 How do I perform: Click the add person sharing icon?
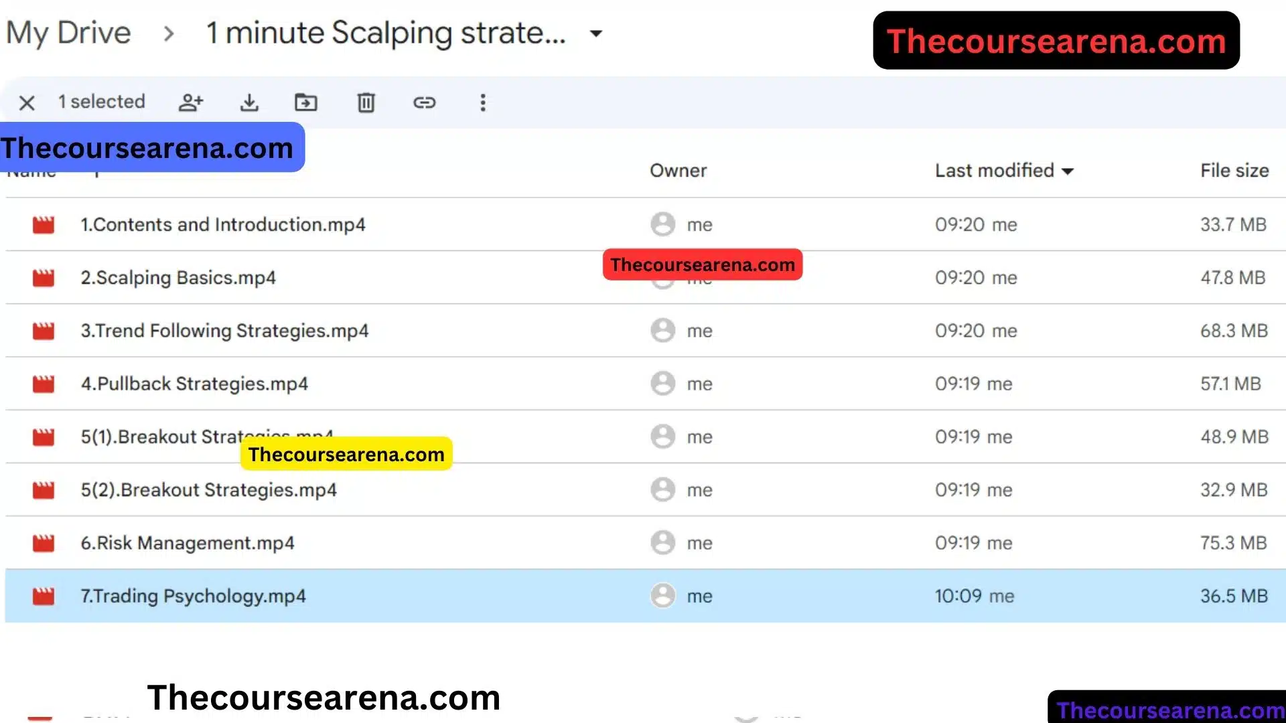(191, 102)
